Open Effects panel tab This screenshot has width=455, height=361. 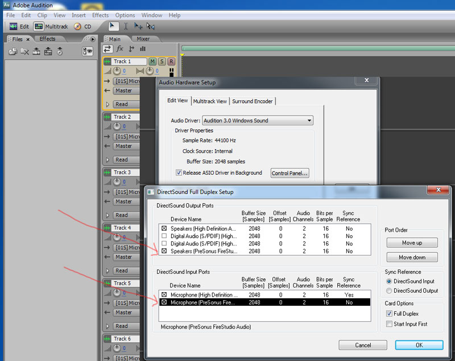(48, 39)
